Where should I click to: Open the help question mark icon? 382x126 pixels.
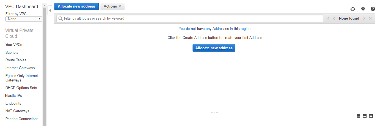coord(373,9)
